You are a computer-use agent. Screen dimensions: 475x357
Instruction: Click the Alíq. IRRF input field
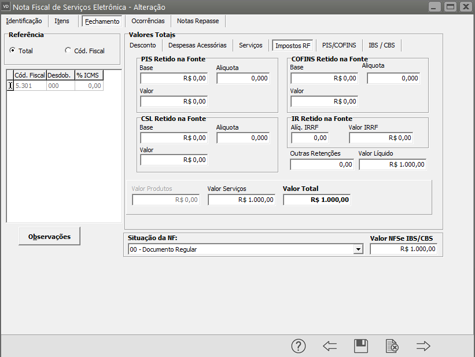[x=309, y=138]
